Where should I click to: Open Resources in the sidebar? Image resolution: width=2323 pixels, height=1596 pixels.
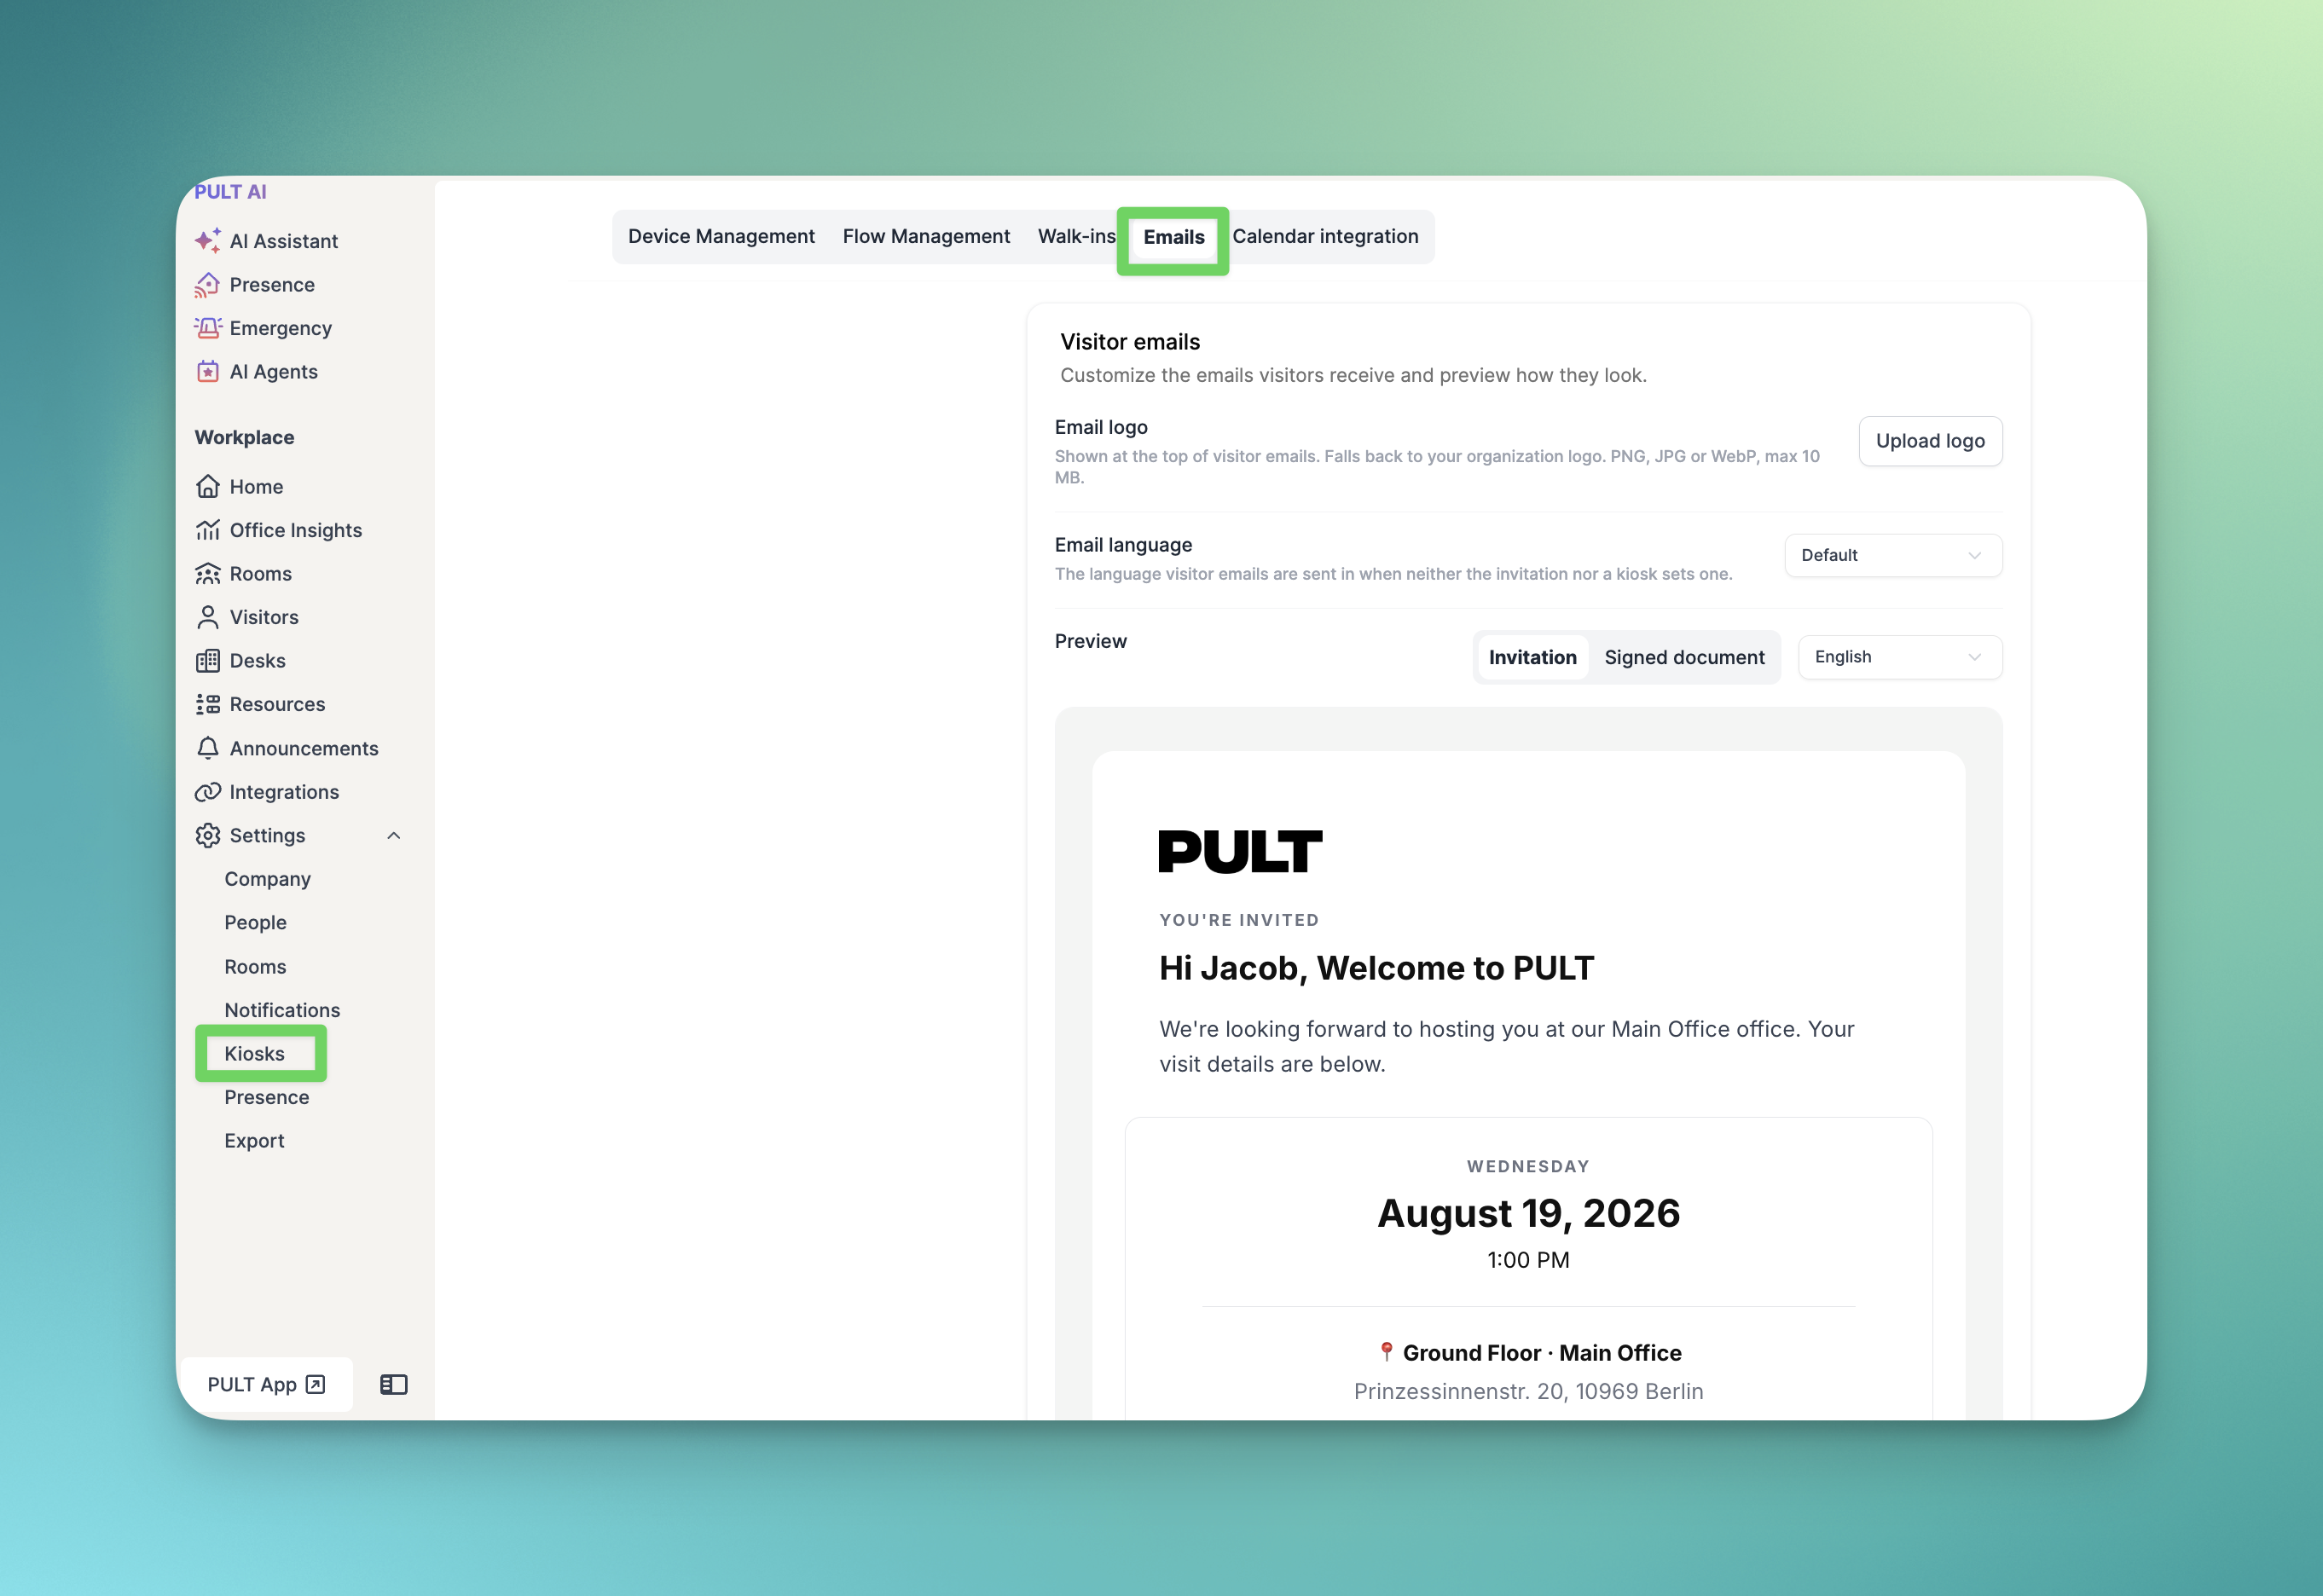277,704
